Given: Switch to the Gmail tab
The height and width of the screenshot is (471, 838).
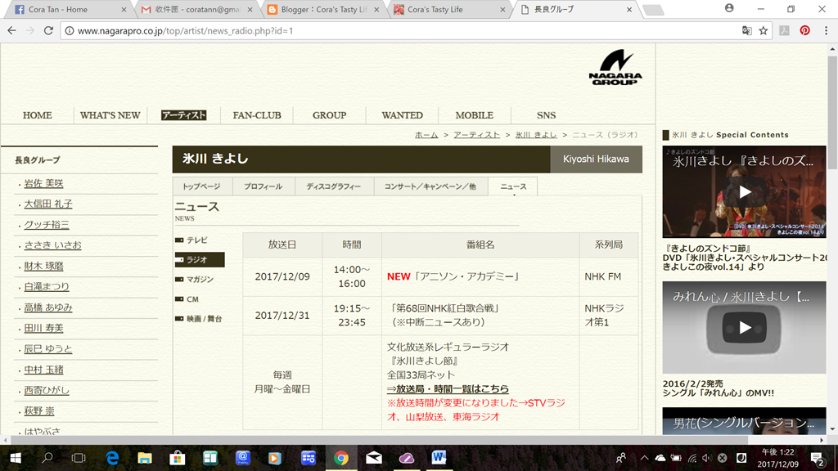Looking at the screenshot, I should (x=197, y=10).
